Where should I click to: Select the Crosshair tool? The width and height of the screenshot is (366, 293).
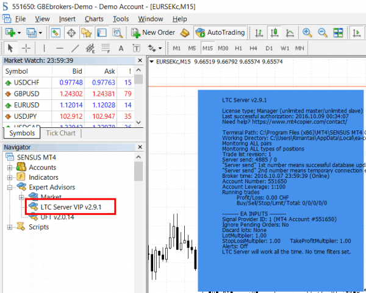[x=26, y=48]
